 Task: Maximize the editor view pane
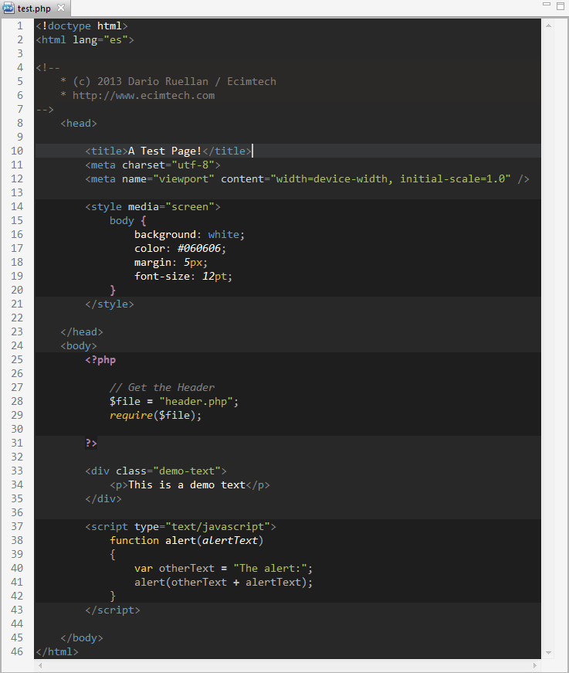561,5
